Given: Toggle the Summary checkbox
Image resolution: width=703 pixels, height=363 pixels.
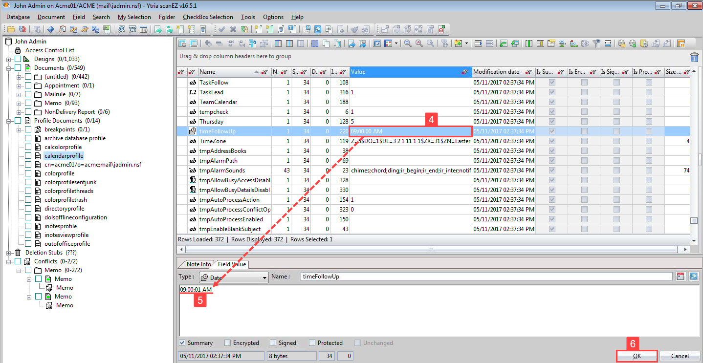Looking at the screenshot, I should (182, 343).
